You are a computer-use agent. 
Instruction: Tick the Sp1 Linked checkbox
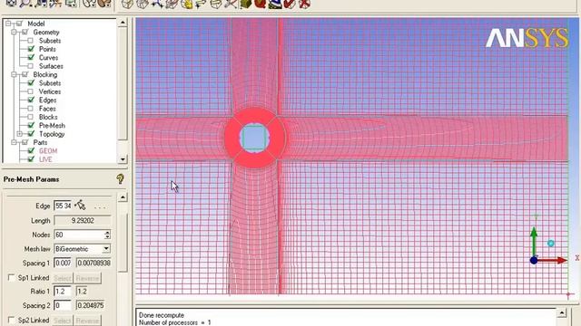click(x=12, y=278)
